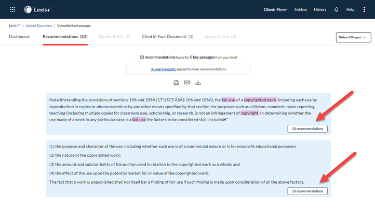Viewport: 375px width, 220px height.
Task: Select the Recommendations (52) tab
Action: click(x=65, y=36)
